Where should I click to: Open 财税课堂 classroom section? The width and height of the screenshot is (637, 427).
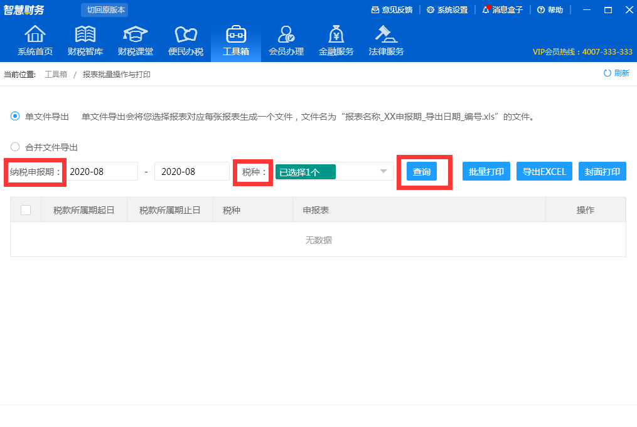[135, 39]
